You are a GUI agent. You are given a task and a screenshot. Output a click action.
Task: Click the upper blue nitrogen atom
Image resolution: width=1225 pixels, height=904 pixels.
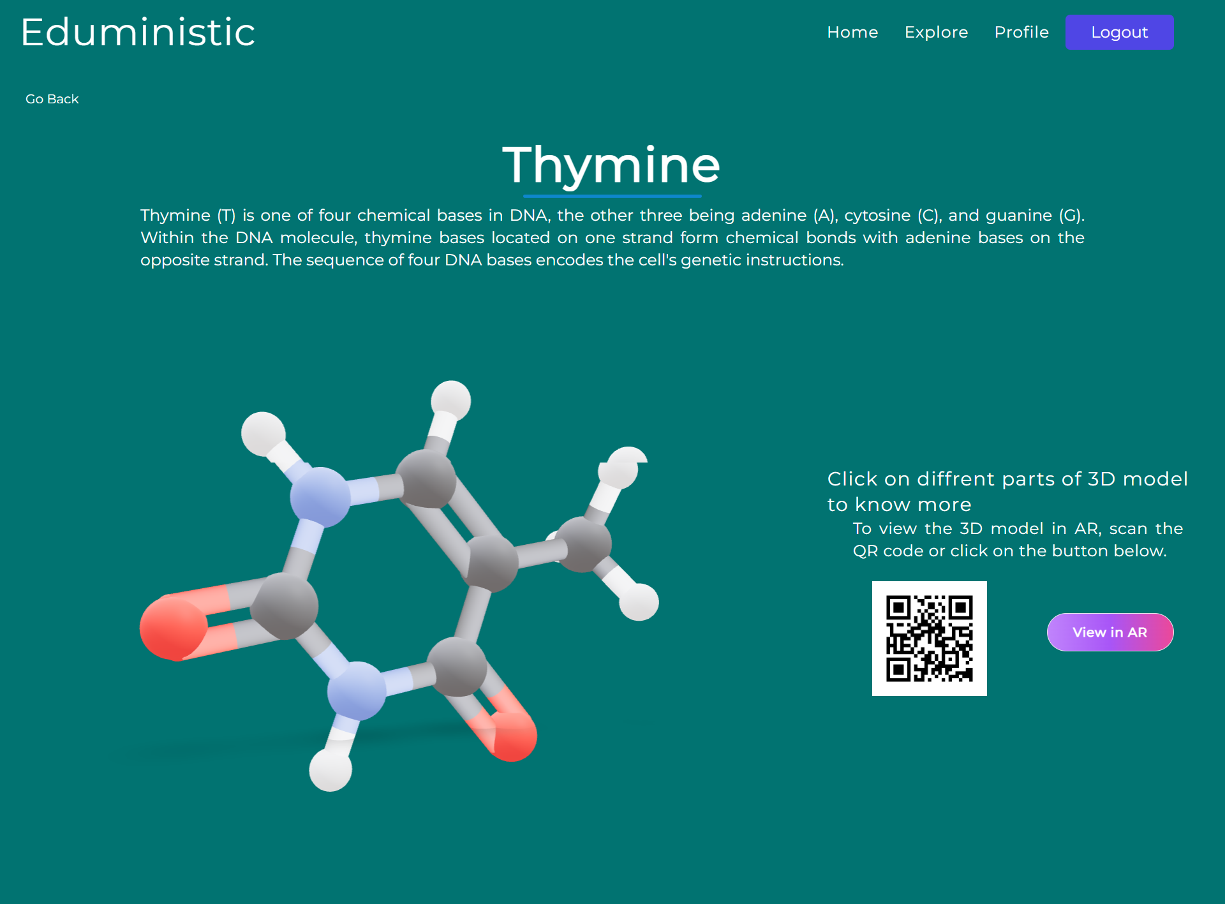coord(320,497)
